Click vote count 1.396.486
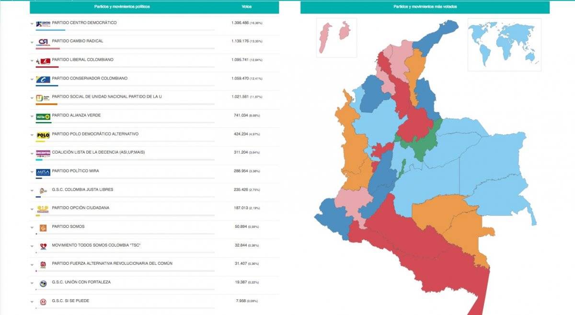 tap(240, 22)
